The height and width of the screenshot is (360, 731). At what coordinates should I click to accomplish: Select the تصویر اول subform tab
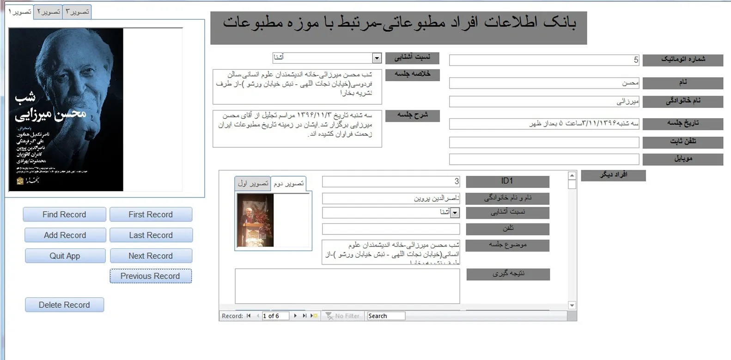253,183
